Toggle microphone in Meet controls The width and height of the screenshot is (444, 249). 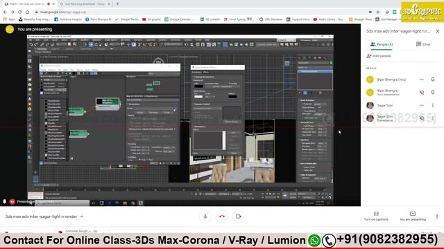point(205,216)
